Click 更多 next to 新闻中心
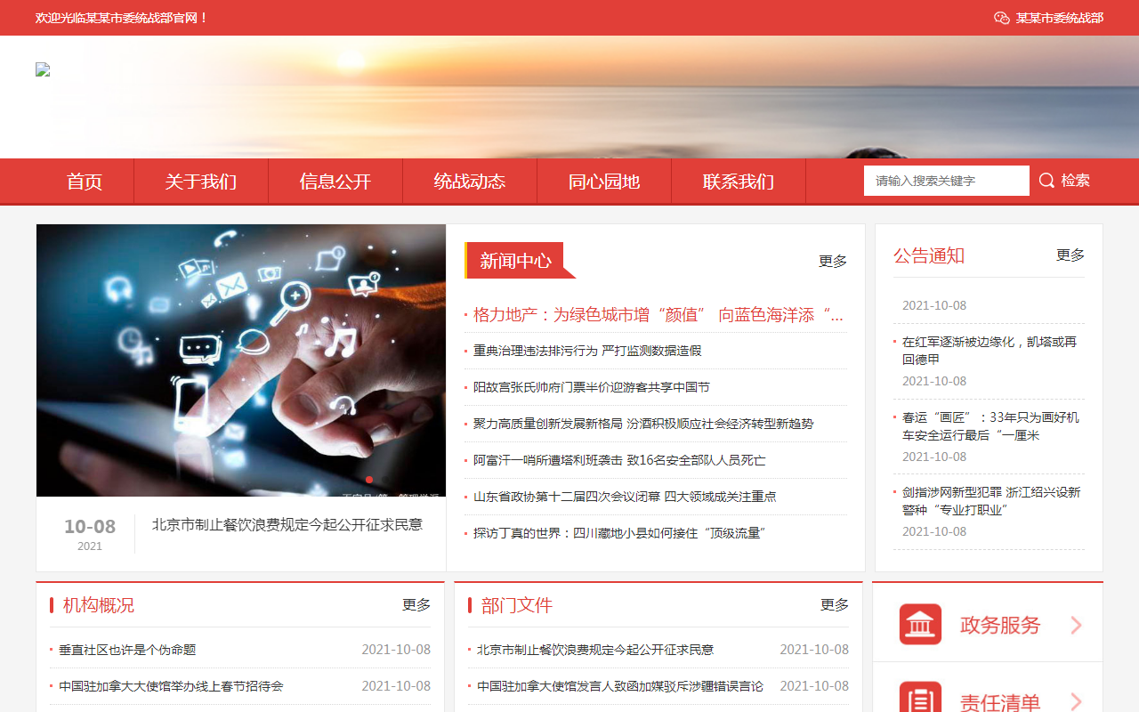 click(x=833, y=261)
